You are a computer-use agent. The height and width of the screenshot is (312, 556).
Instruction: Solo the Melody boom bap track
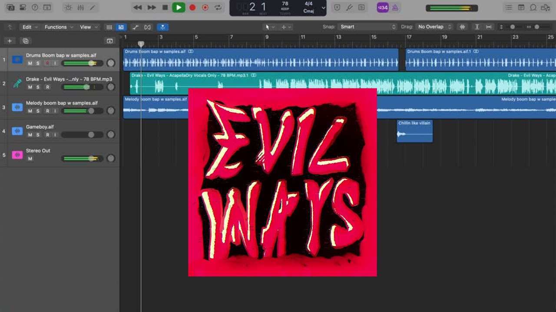(38, 111)
